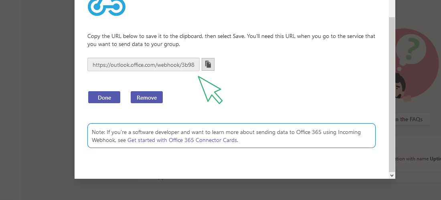Delete the connector with Remove button
Viewport: 441px width, 200px height.
tap(147, 97)
